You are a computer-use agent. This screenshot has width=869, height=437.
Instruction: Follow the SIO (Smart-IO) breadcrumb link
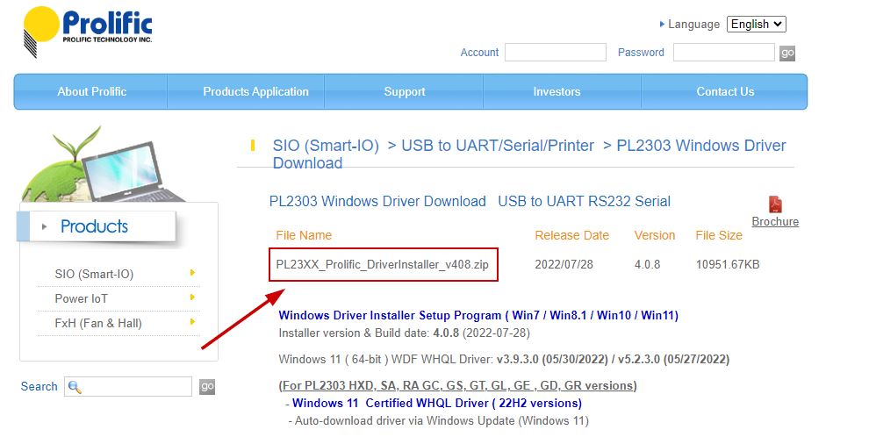tap(326, 146)
